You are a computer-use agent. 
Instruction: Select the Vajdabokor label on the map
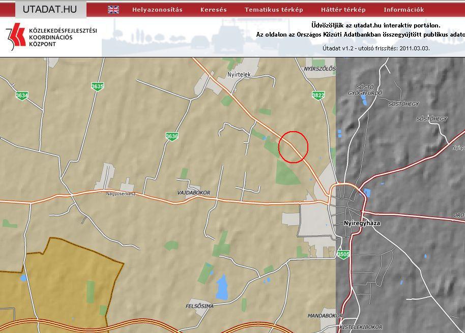(x=193, y=193)
